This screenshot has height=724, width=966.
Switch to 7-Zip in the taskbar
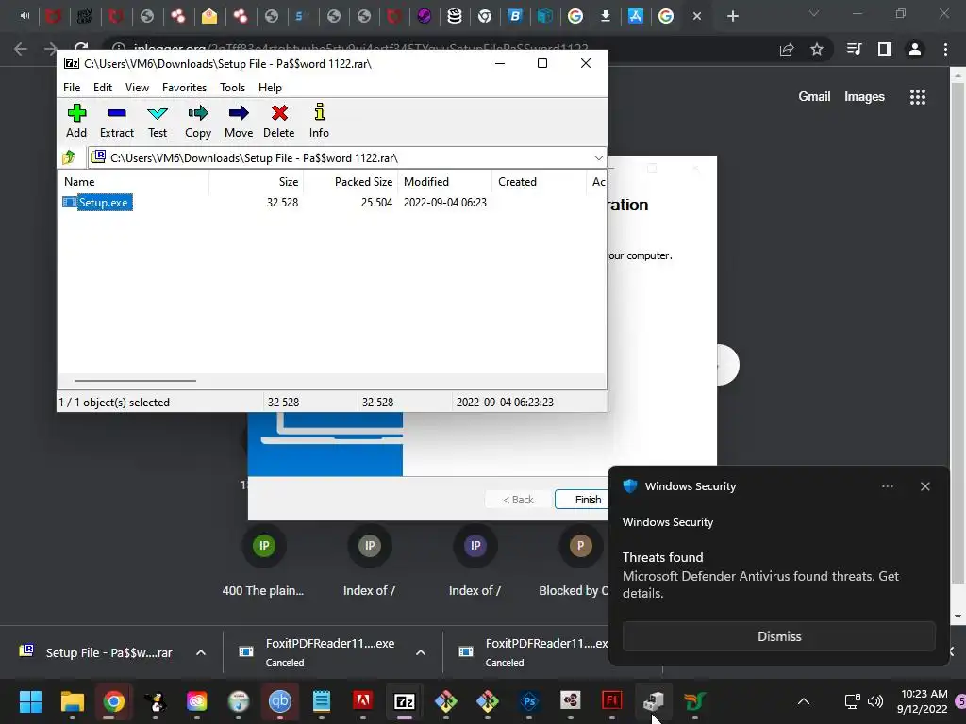404,701
